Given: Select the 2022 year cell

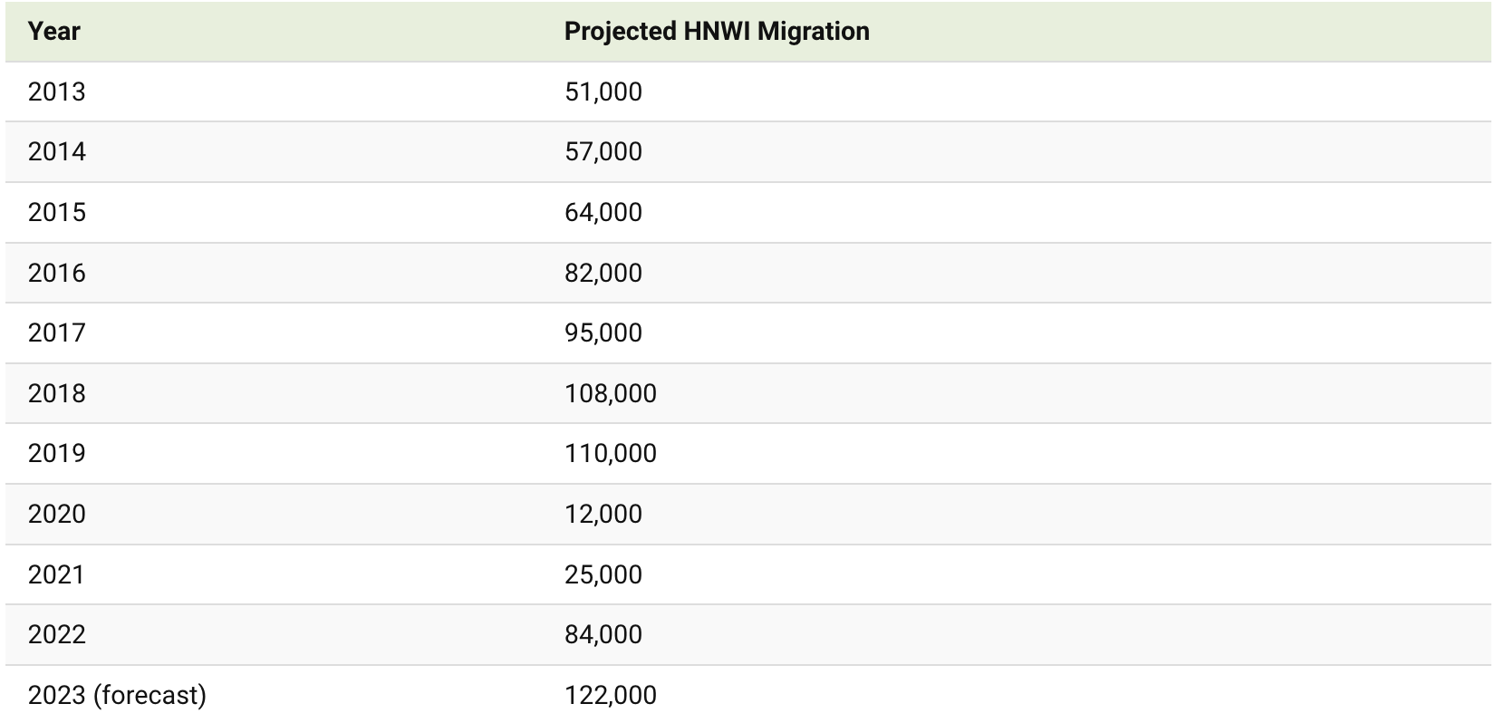Looking at the screenshot, I should [57, 634].
